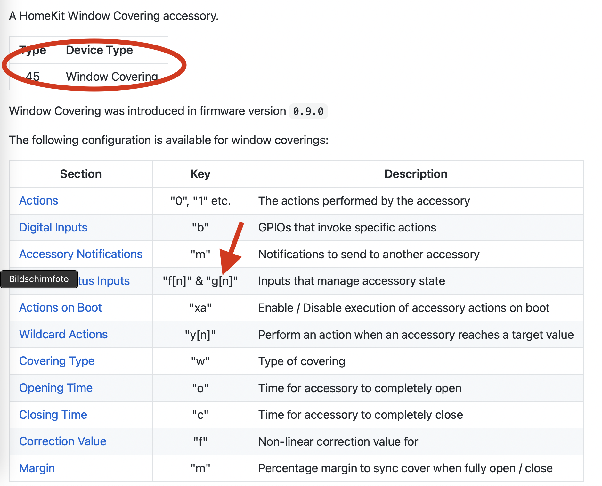Select the "m" key in the Margin row
Viewport: 602px width, 486px height.
pos(200,468)
